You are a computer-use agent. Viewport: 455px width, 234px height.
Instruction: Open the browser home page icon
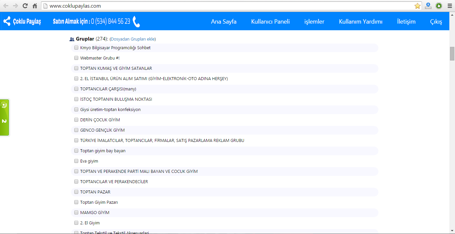point(35,6)
